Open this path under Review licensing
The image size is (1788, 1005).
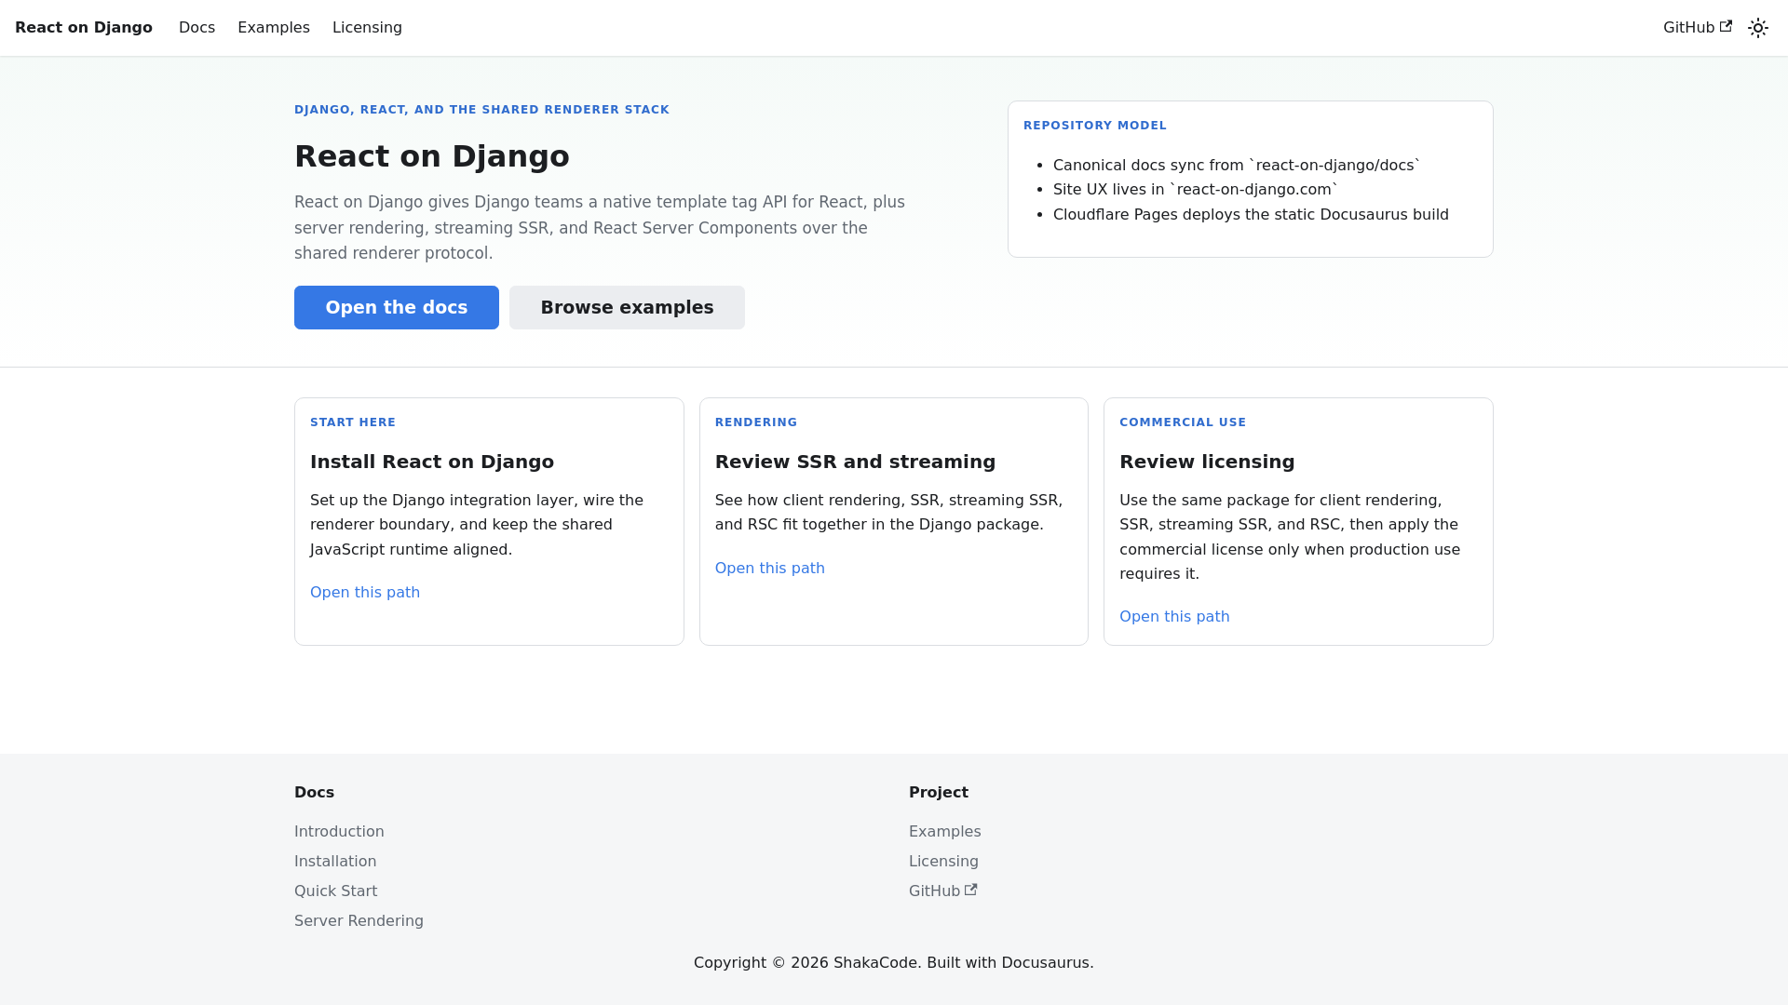[1174, 617]
